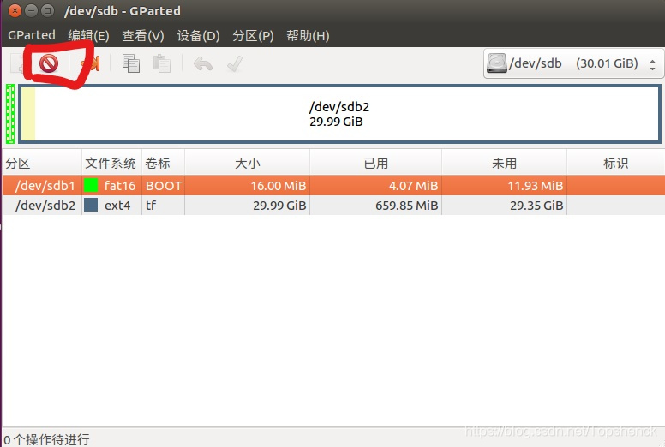665x447 pixels.
Task: Click the 文件系统 column header
Action: (111, 163)
